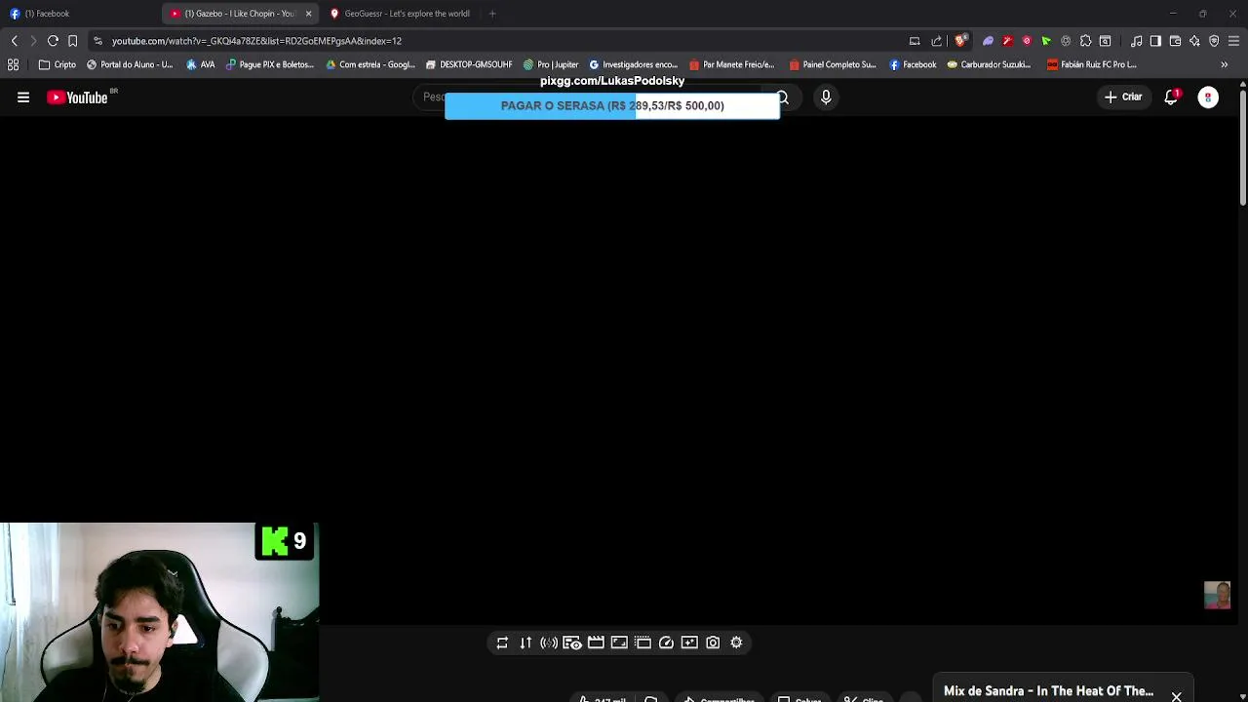Open the Pague PIX e Boletos bookmark

pos(270,64)
